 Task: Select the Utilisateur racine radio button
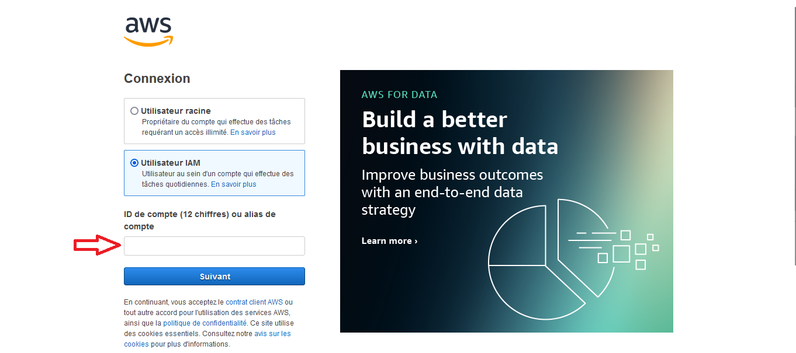coord(134,111)
